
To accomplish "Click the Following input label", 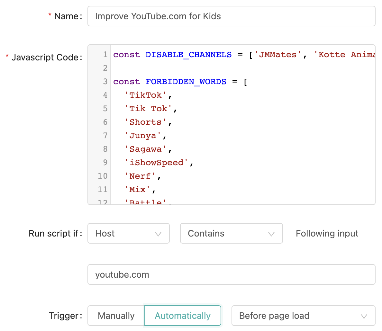I will (x=327, y=233).
